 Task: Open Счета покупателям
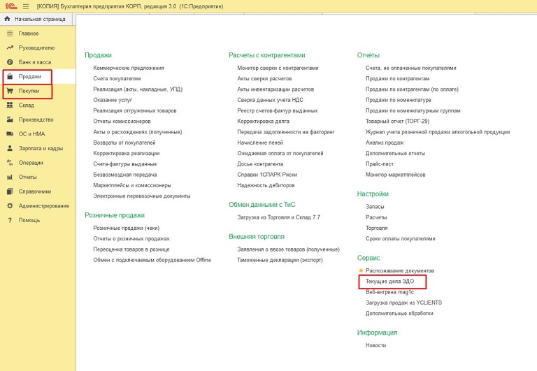(117, 78)
